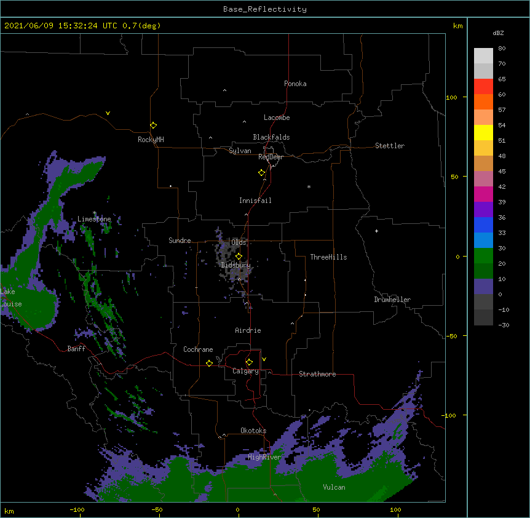Click the white asterisk above Limestone

[x=95, y=213]
